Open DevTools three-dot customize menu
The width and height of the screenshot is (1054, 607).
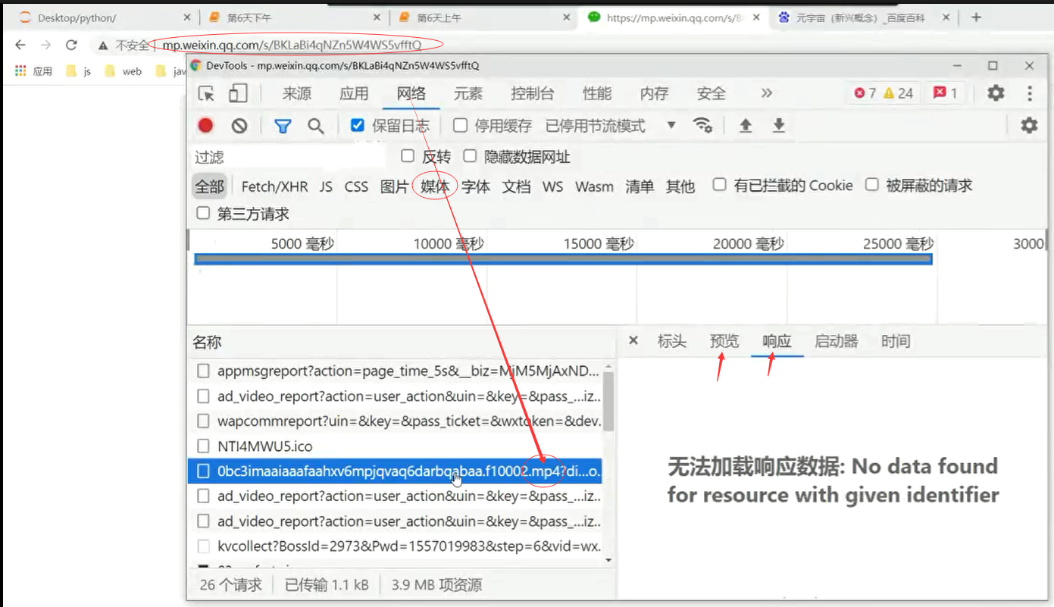[1030, 93]
